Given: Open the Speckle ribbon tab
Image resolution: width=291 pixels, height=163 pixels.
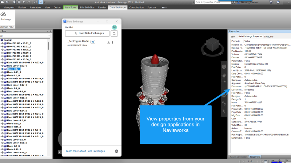Looking at the screenshot, I should (x=151, y=7).
